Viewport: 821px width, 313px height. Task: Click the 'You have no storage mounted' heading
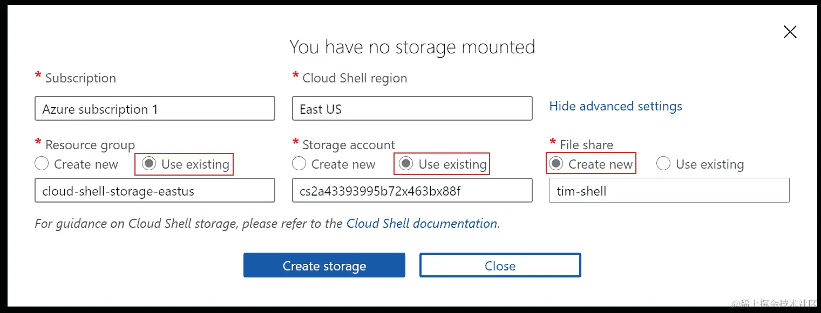click(x=412, y=47)
